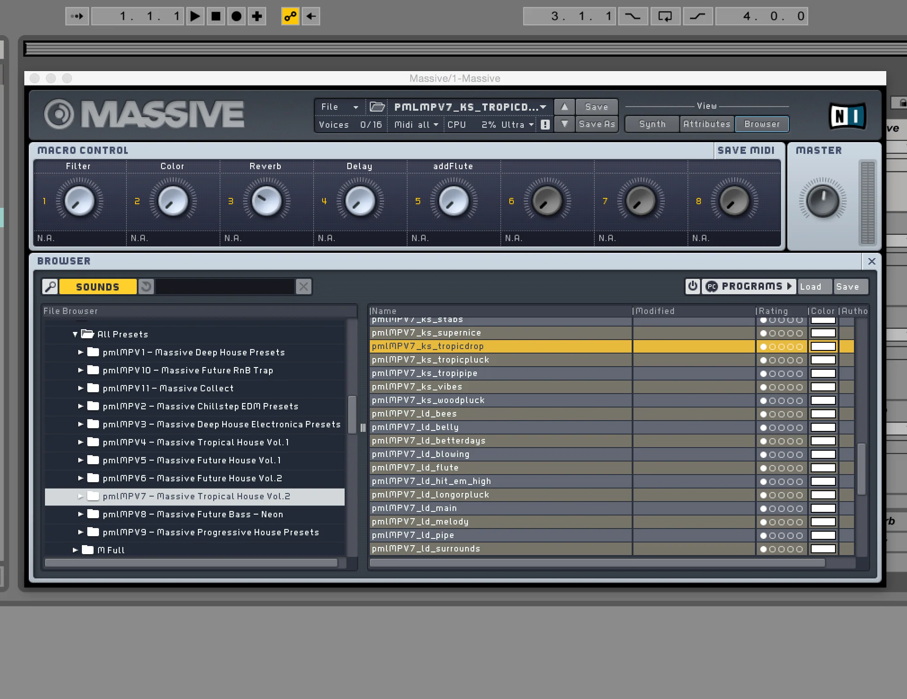907x699 pixels.
Task: Click the Native Instruments NI logo
Action: point(847,116)
